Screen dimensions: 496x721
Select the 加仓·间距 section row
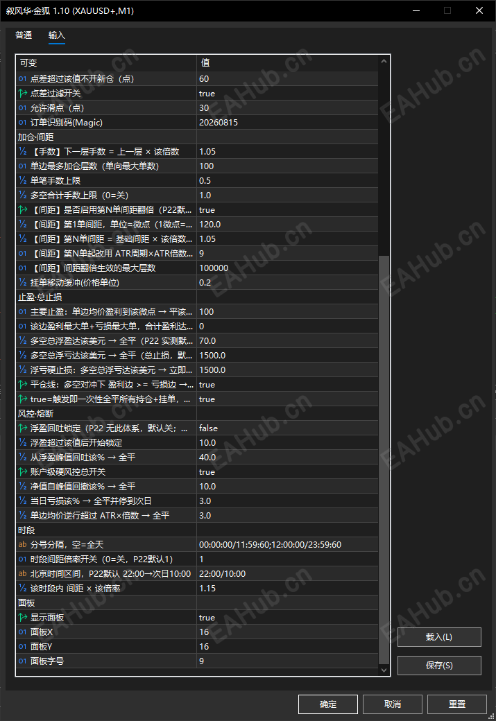(x=197, y=137)
